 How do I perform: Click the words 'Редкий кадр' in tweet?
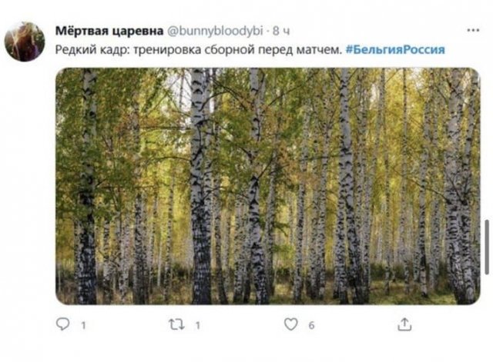(x=92, y=50)
